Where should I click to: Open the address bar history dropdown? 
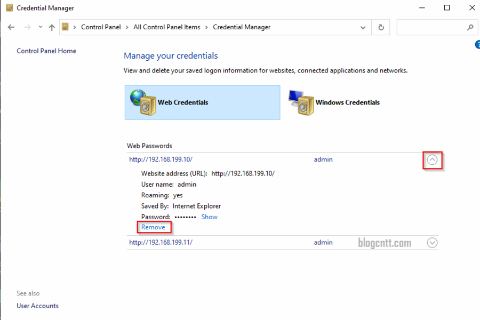(x=363, y=27)
